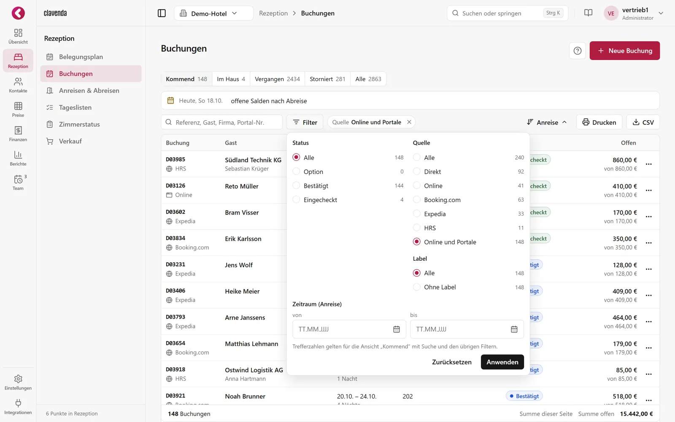Open Finanzen in the sidebar
Viewport: 675px width, 422px height.
18,134
